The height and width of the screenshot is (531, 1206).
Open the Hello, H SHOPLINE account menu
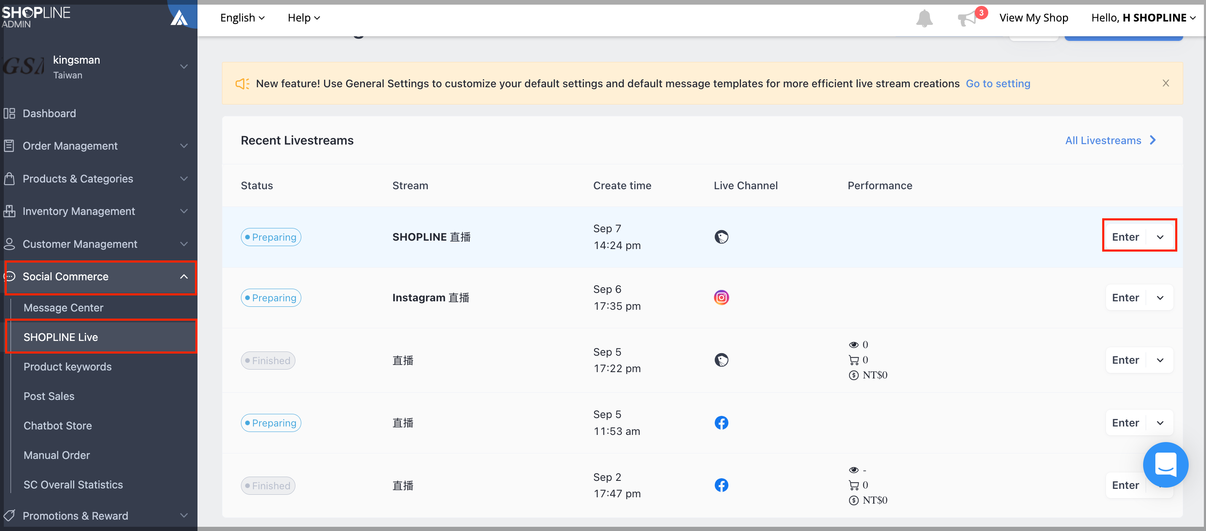[1143, 18]
